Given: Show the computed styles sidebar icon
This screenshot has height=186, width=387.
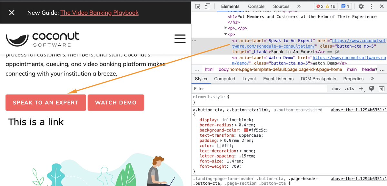Looking at the screenshot, I should (382, 89).
